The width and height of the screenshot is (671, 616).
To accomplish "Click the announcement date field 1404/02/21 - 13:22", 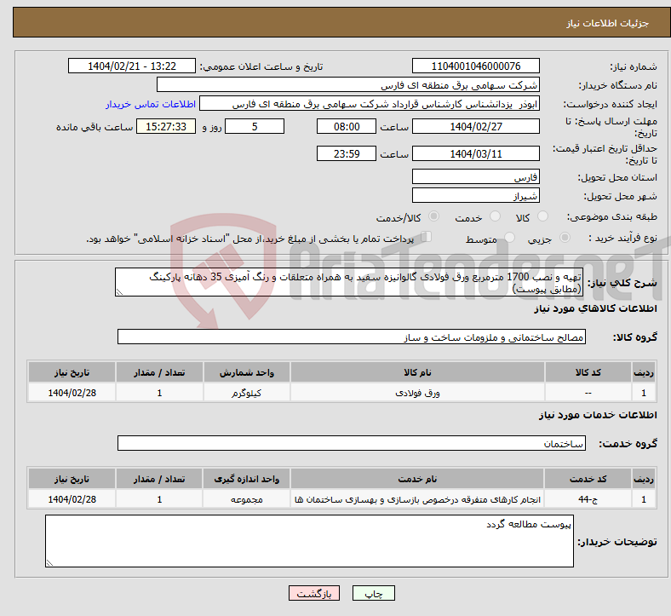I will (x=132, y=66).
